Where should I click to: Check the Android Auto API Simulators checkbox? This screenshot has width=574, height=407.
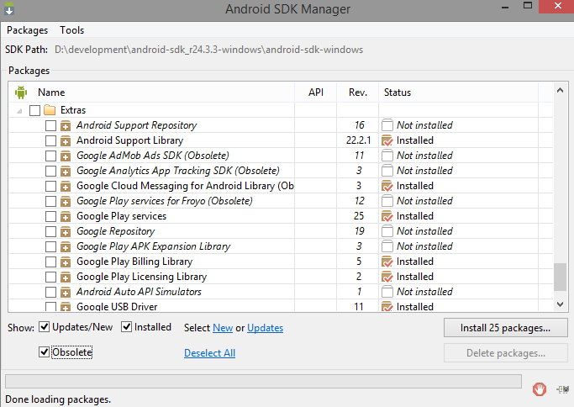click(50, 293)
